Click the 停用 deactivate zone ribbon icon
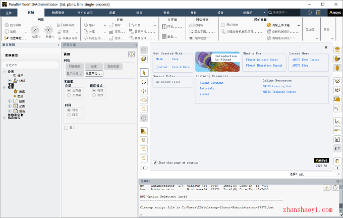 pyautogui.click(x=111, y=32)
